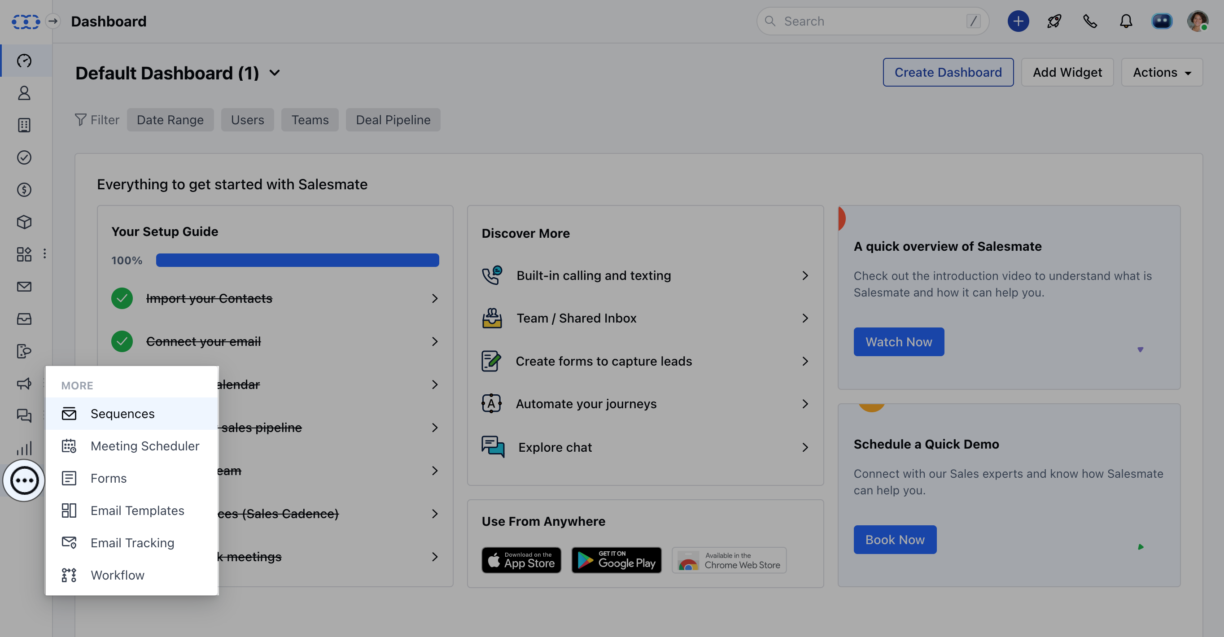Open the Explore chat link
This screenshot has height=637, width=1224.
pyautogui.click(x=555, y=447)
